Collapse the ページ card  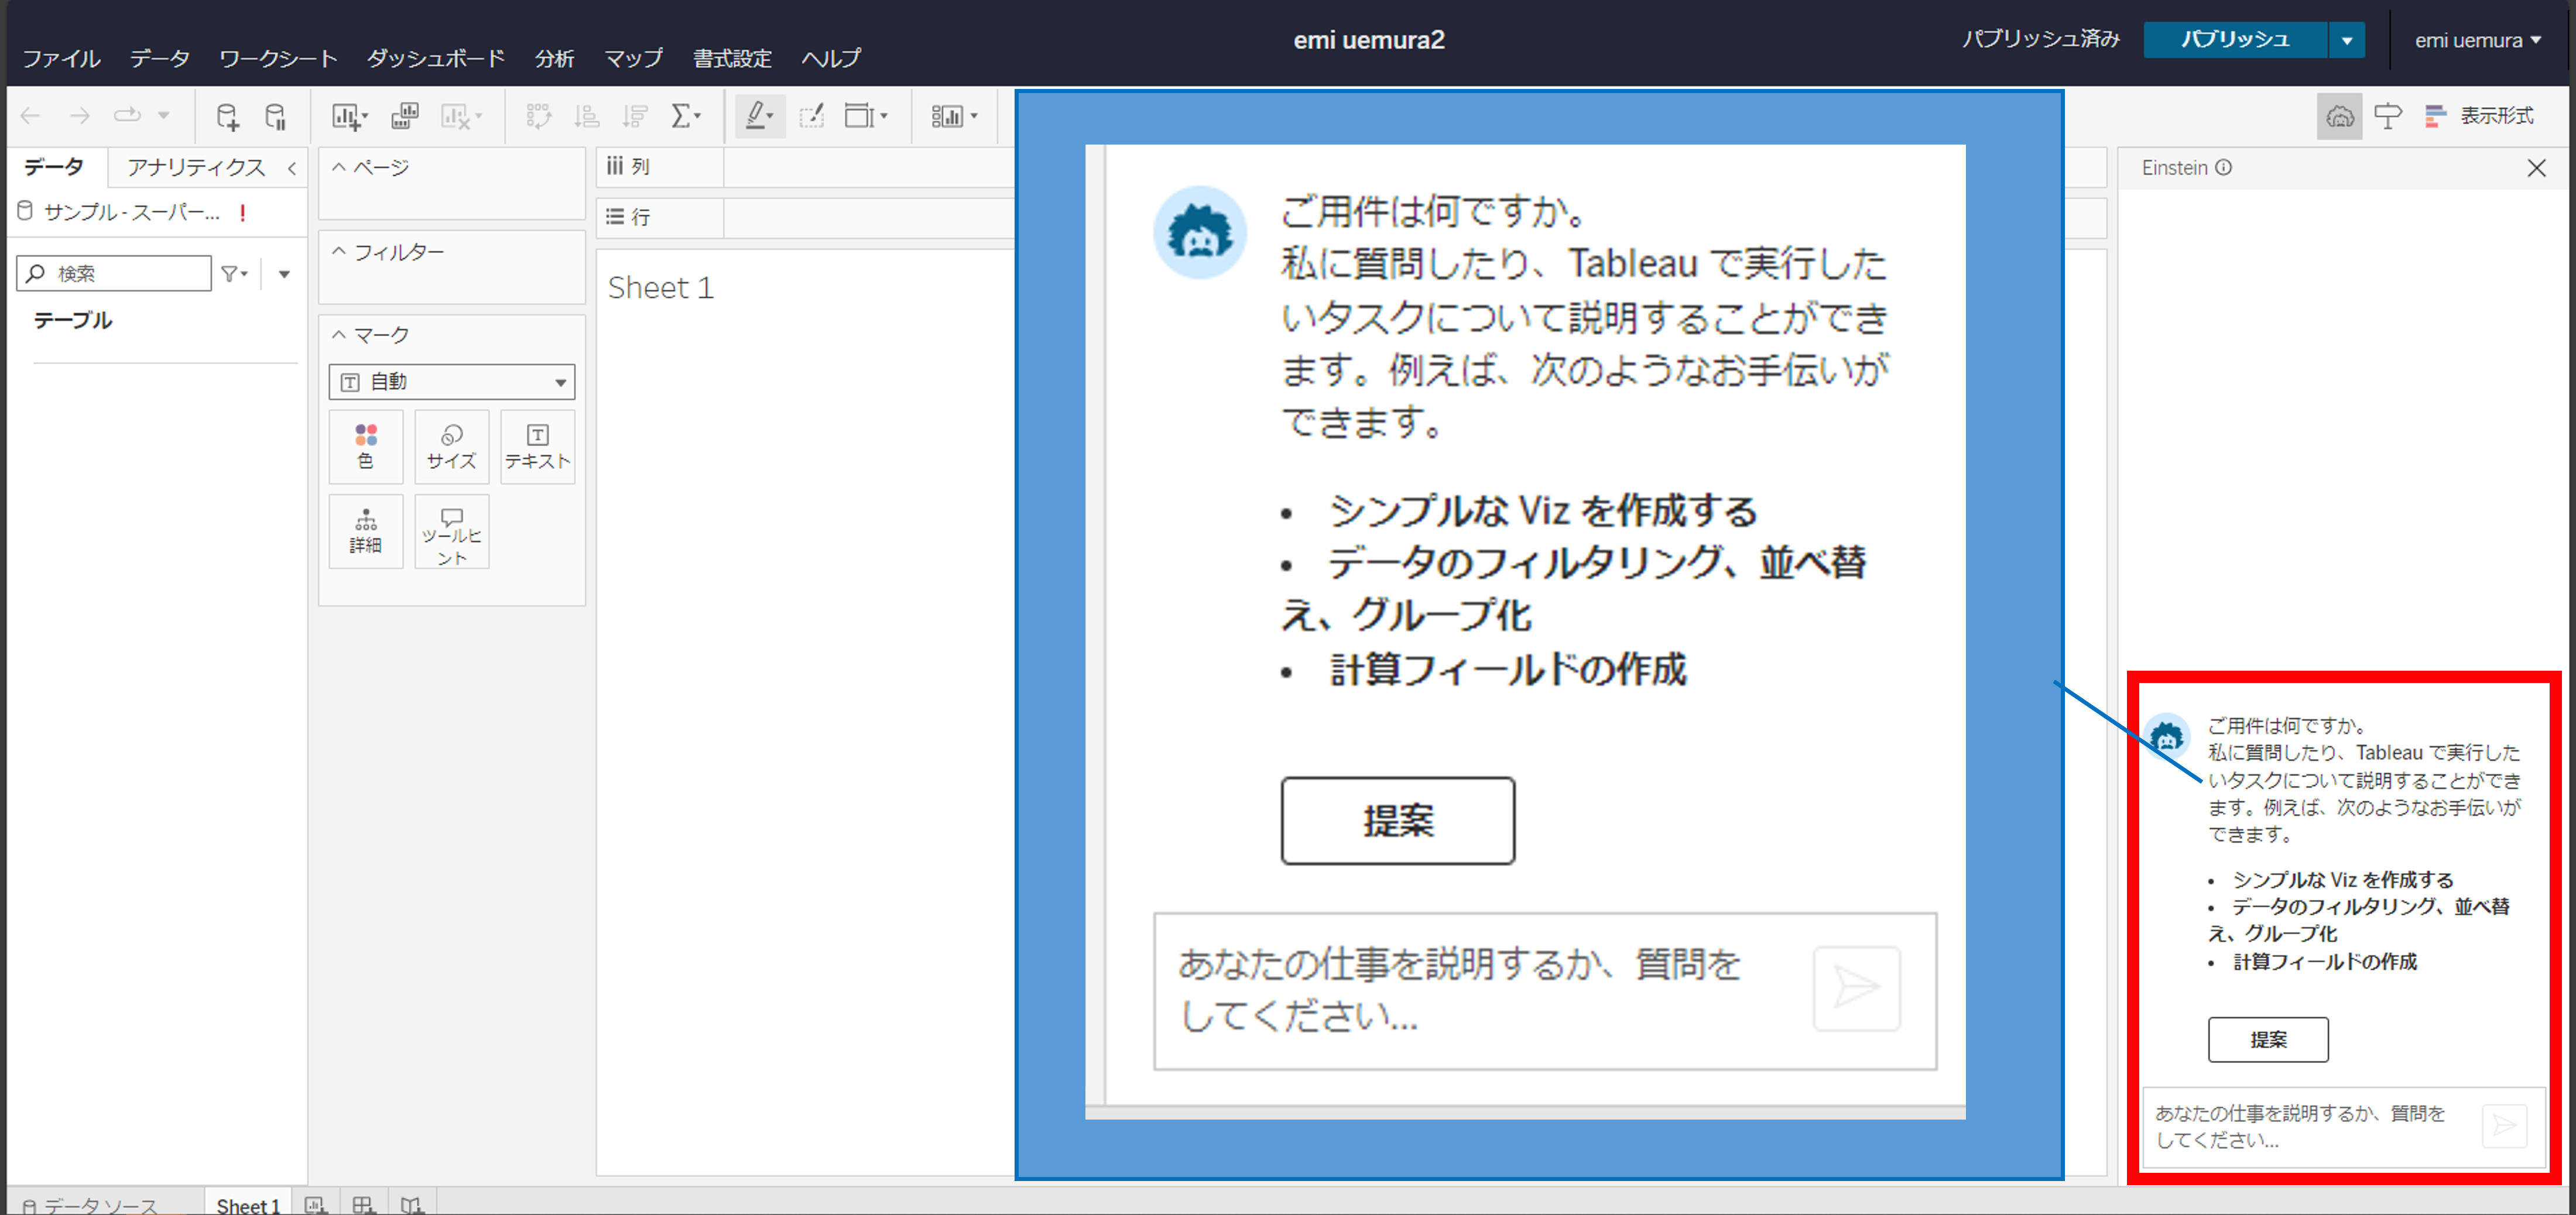[x=339, y=167]
